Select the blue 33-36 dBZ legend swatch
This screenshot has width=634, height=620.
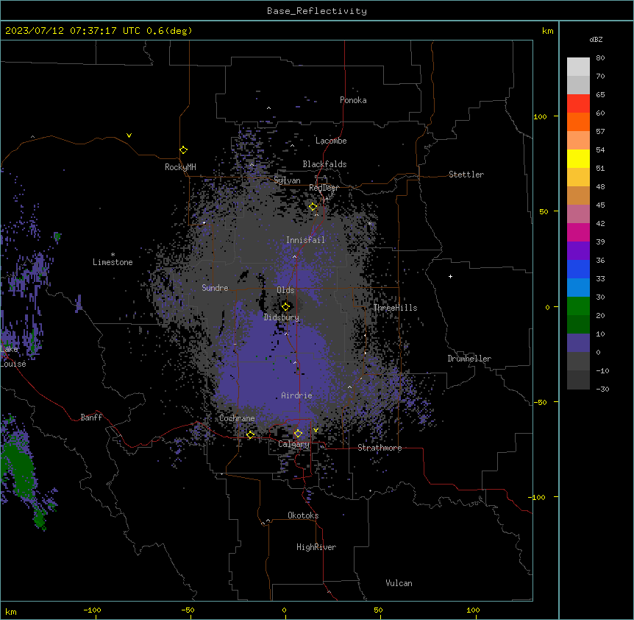pyautogui.click(x=578, y=269)
